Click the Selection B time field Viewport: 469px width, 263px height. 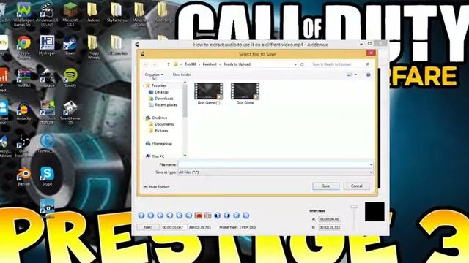[330, 227]
